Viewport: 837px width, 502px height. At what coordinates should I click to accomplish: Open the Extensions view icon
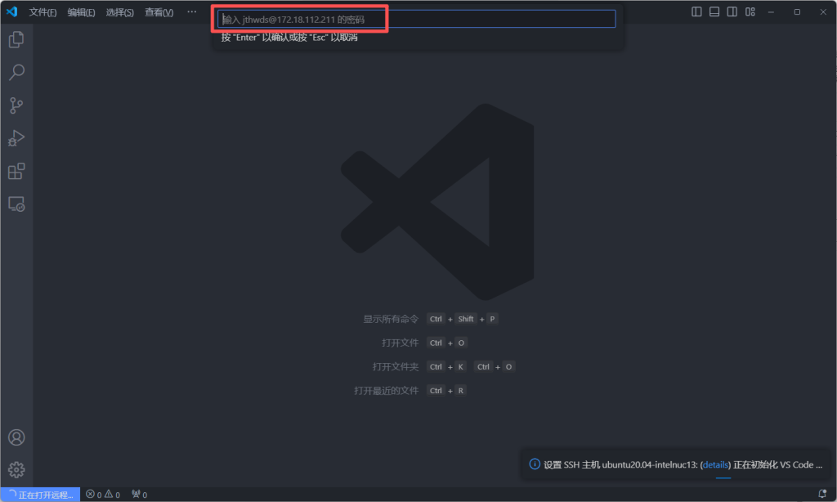pyautogui.click(x=16, y=171)
